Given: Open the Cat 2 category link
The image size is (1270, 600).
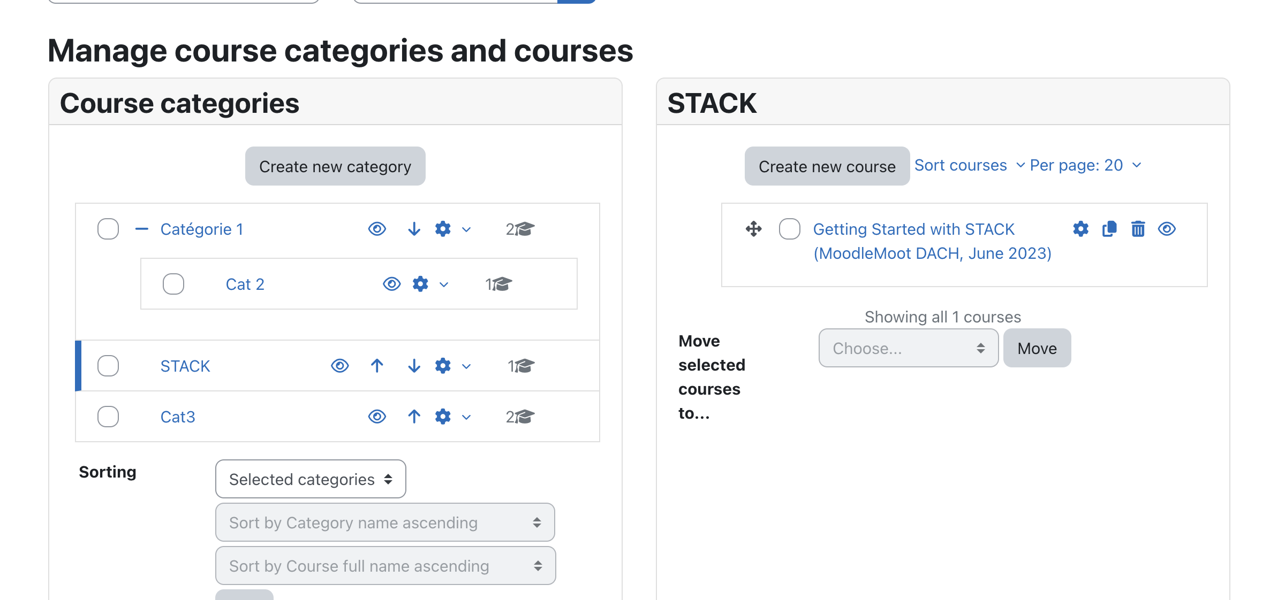Looking at the screenshot, I should click(x=245, y=284).
